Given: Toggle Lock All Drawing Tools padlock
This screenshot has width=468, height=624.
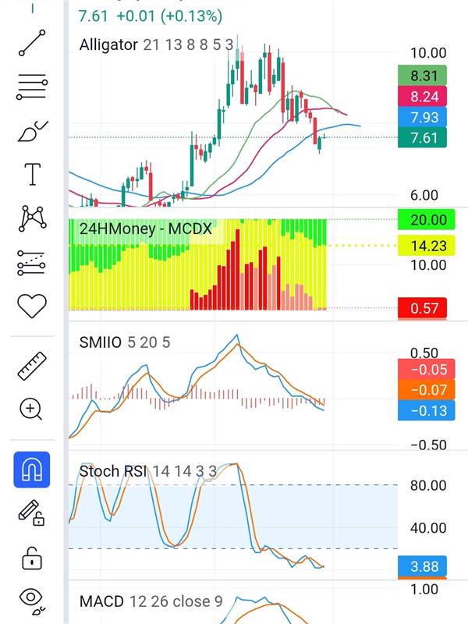Looking at the screenshot, I should [x=32, y=558].
